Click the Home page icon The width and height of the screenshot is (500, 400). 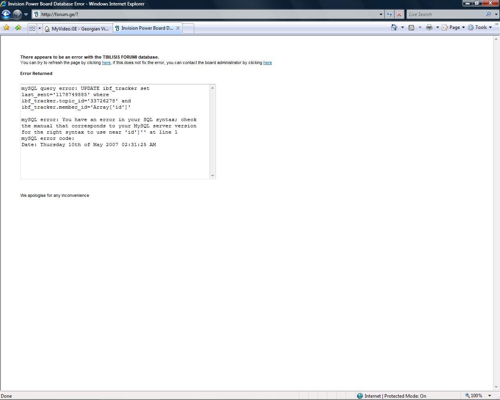394,27
